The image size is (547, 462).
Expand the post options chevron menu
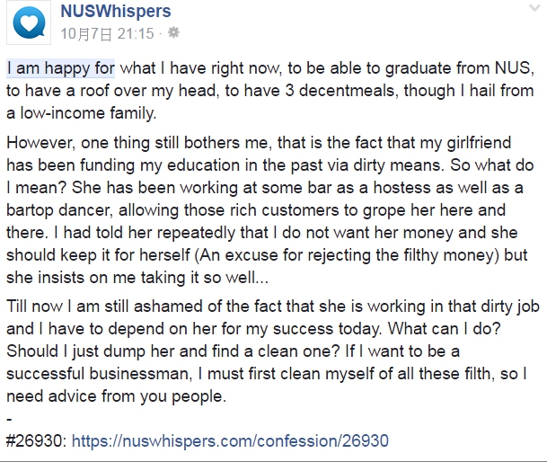tap(534, 8)
